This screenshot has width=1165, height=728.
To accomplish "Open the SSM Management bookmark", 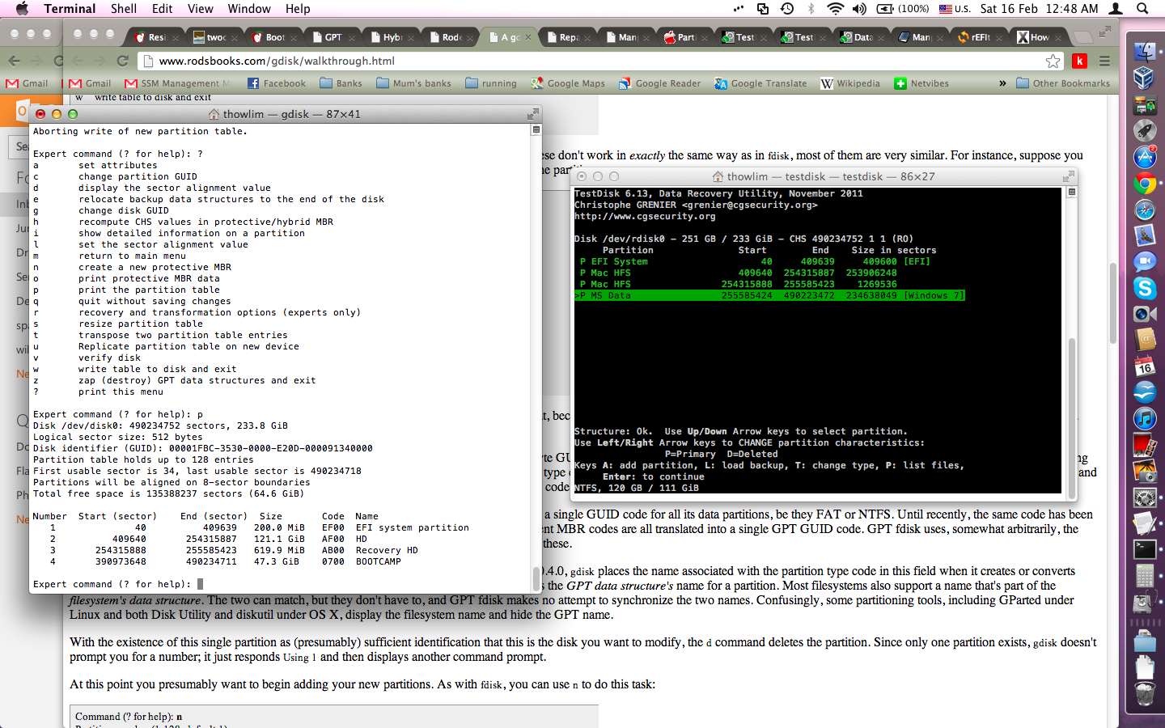I will click(x=178, y=83).
